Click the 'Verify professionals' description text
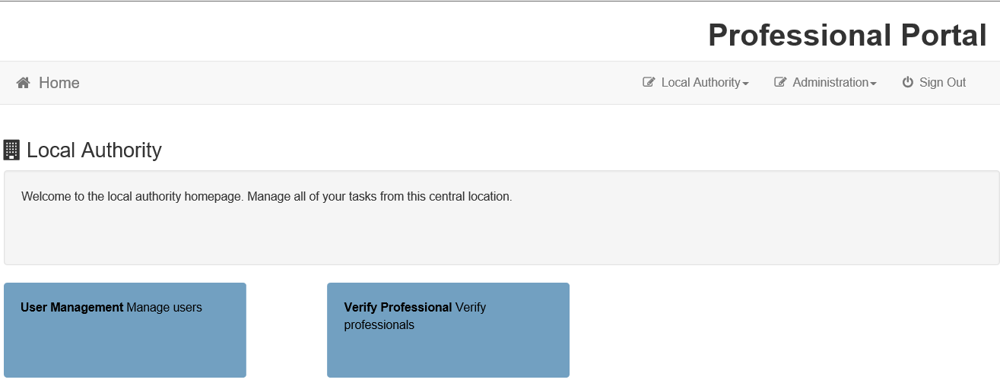The image size is (1000, 386). point(415,316)
